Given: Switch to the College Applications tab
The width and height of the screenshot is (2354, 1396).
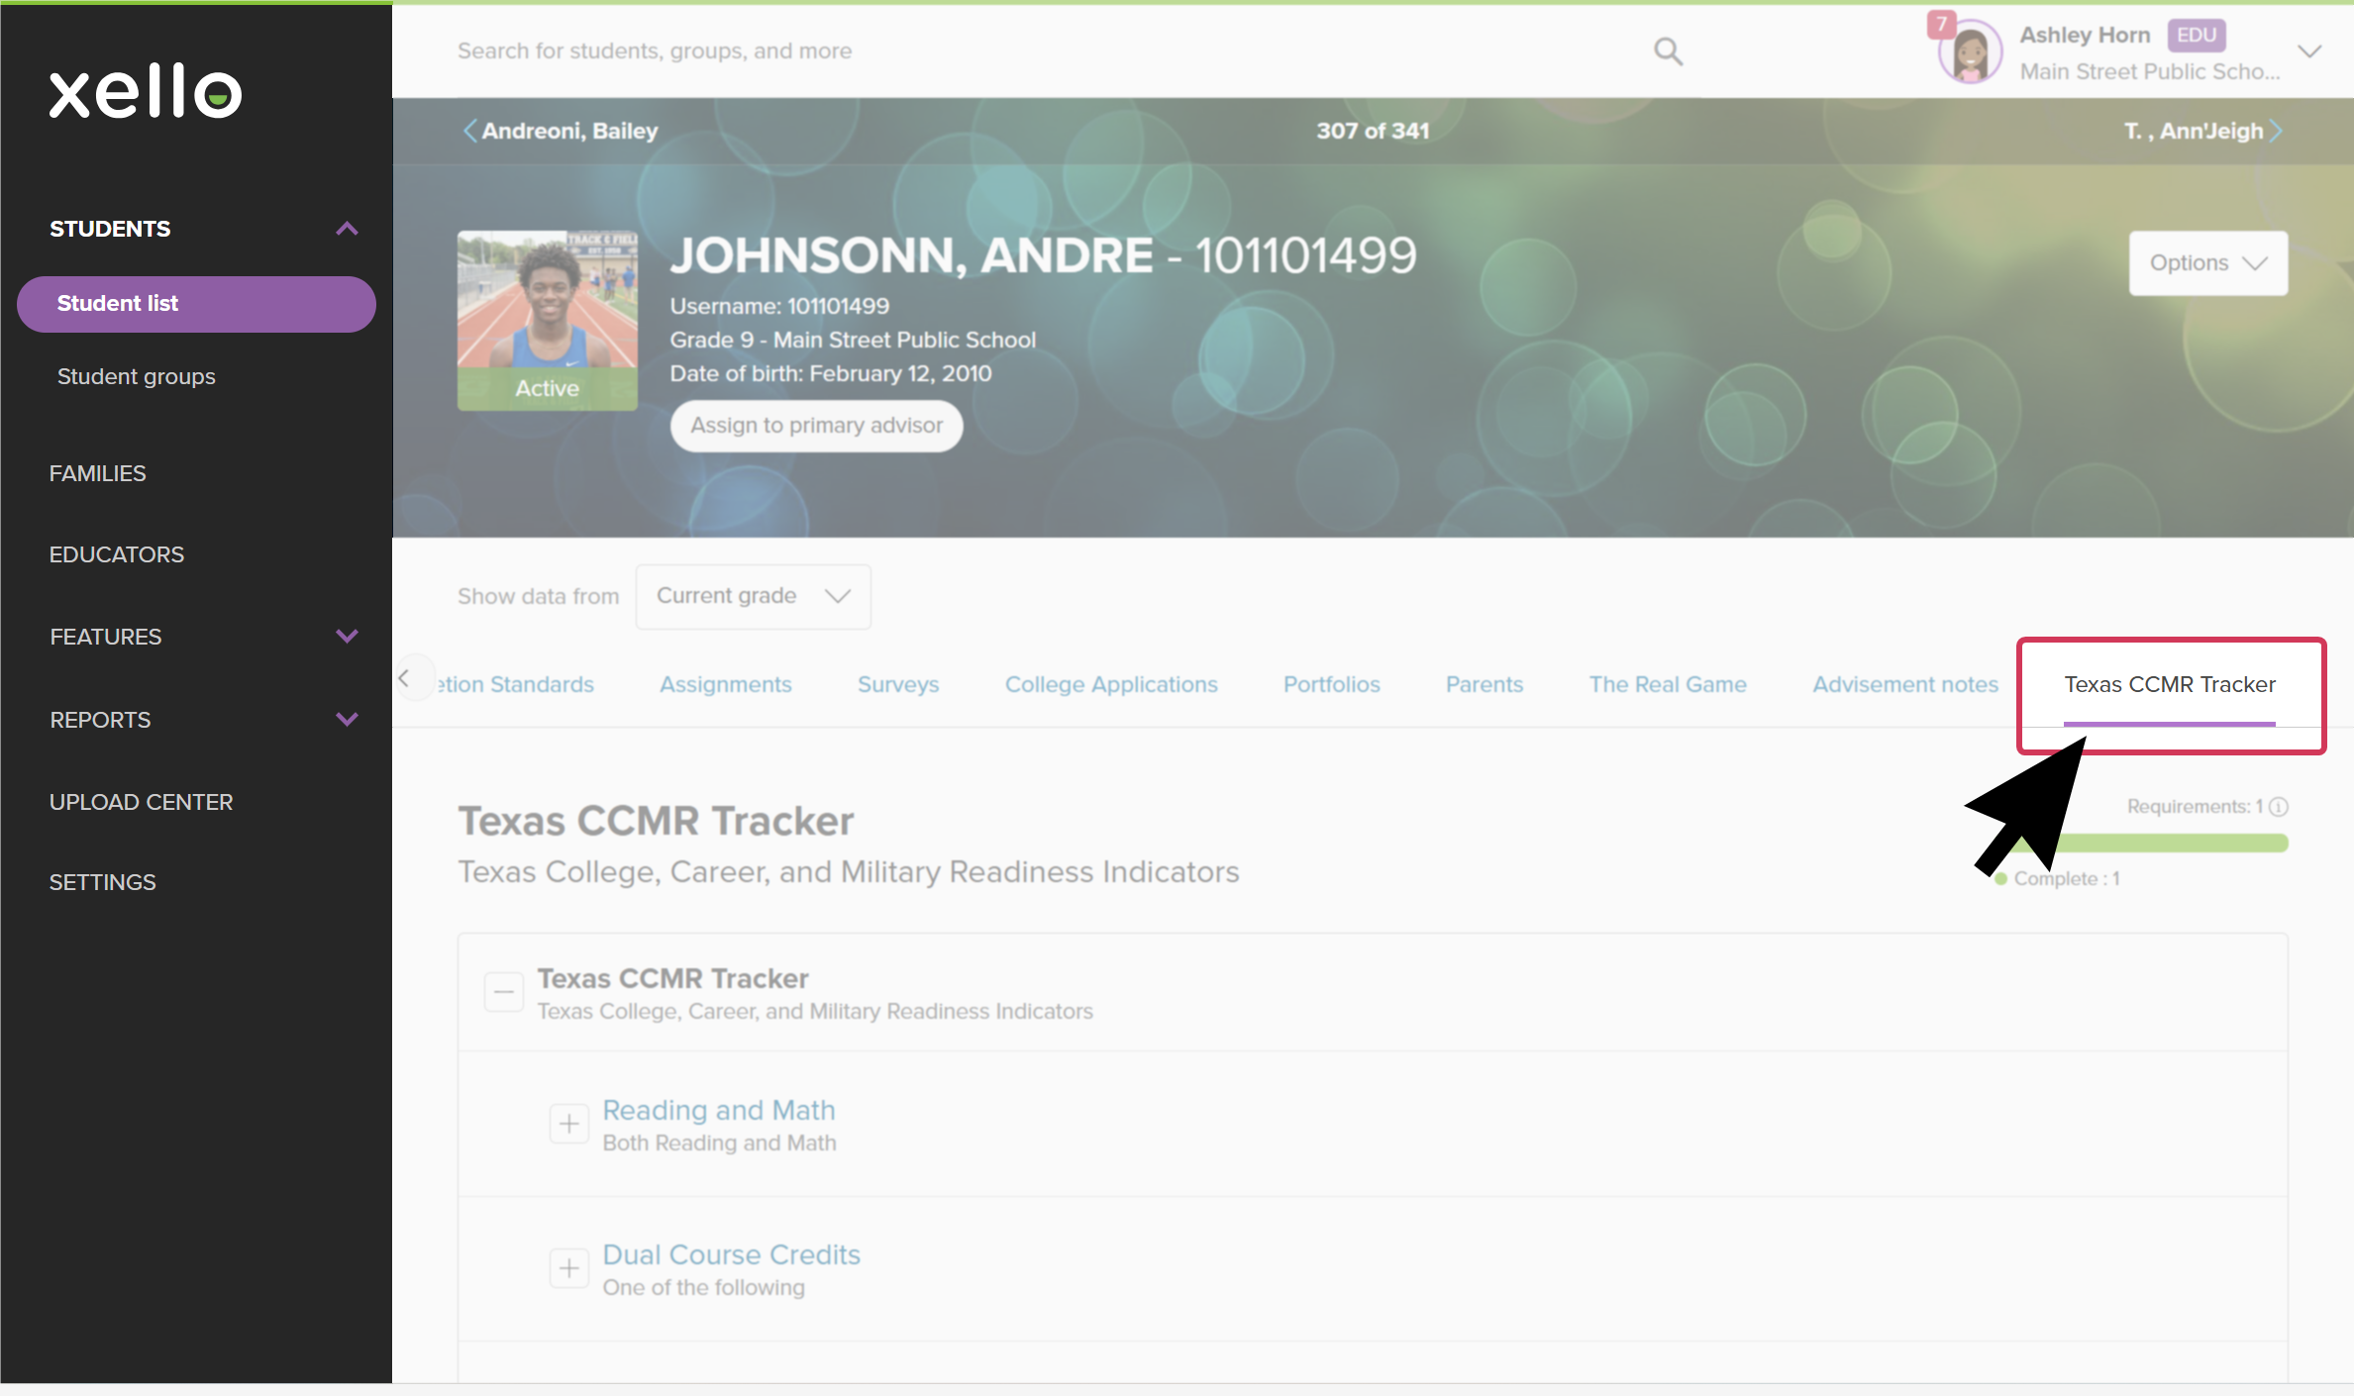Looking at the screenshot, I should 1110,684.
